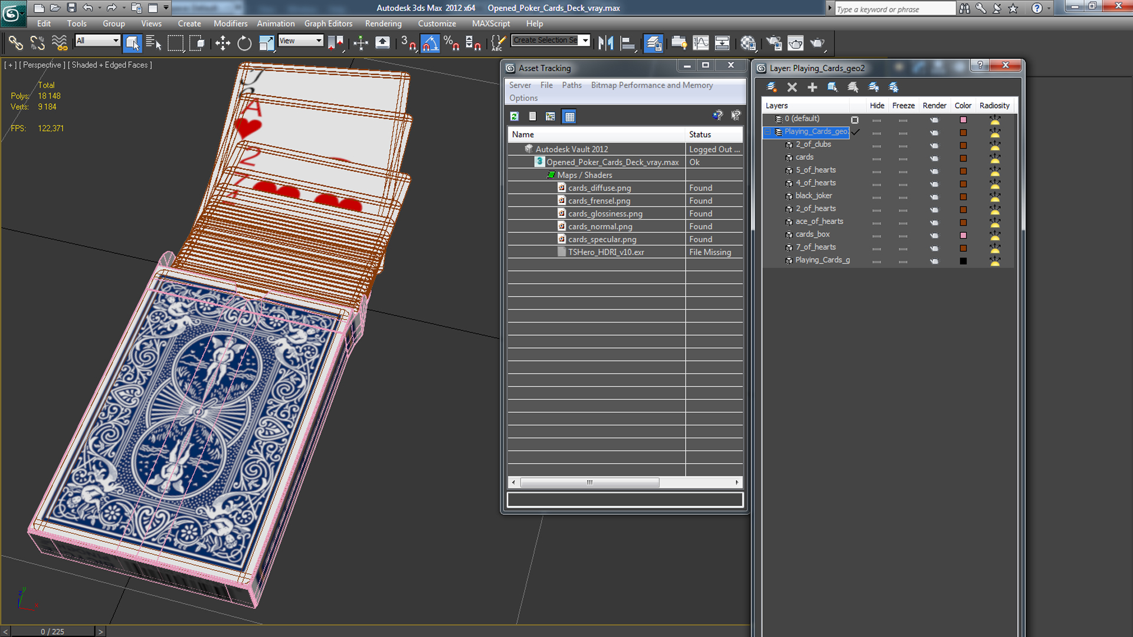This screenshot has height=637, width=1133.
Task: Open the MAXScript menu
Action: pyautogui.click(x=490, y=24)
